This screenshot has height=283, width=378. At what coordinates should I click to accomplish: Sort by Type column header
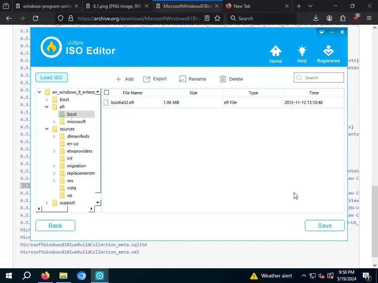pyautogui.click(x=253, y=93)
